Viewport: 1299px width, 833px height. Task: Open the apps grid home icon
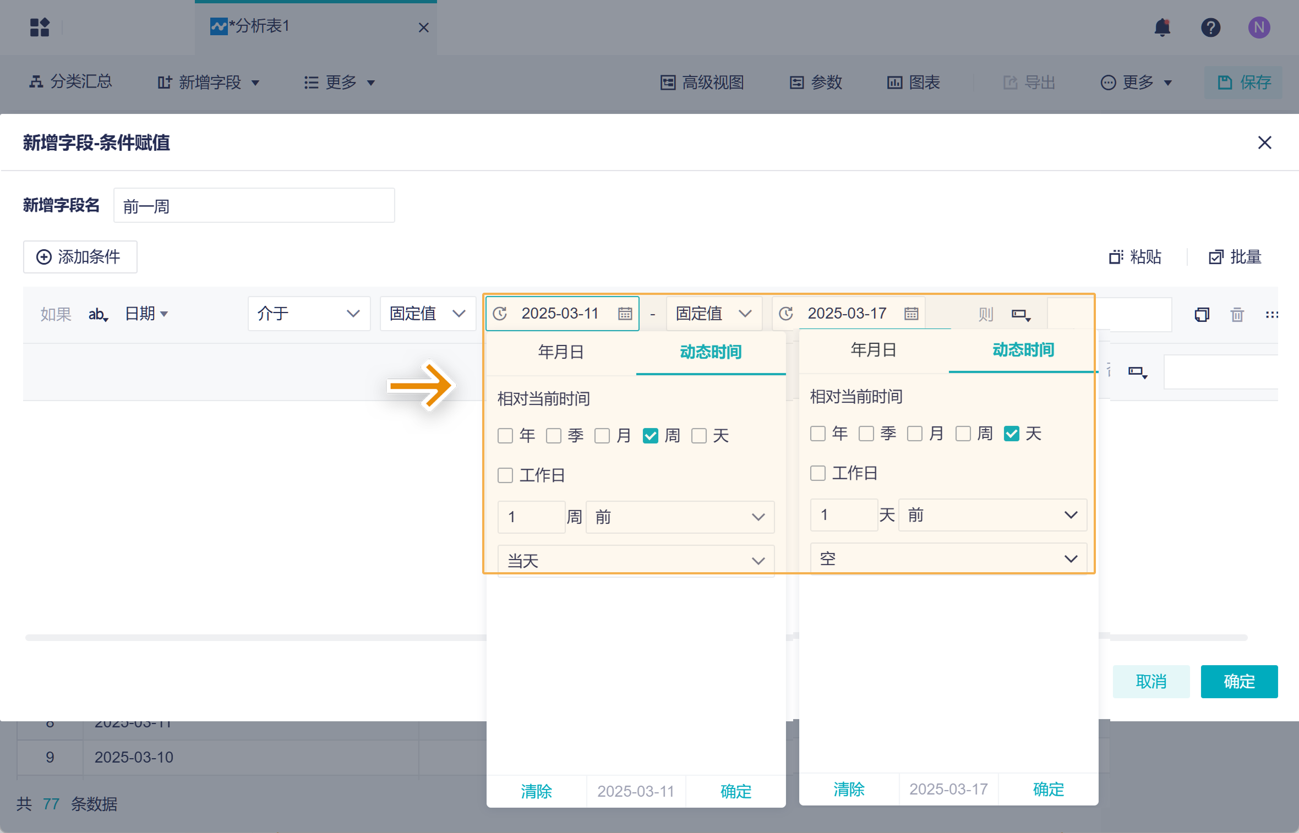(x=40, y=27)
